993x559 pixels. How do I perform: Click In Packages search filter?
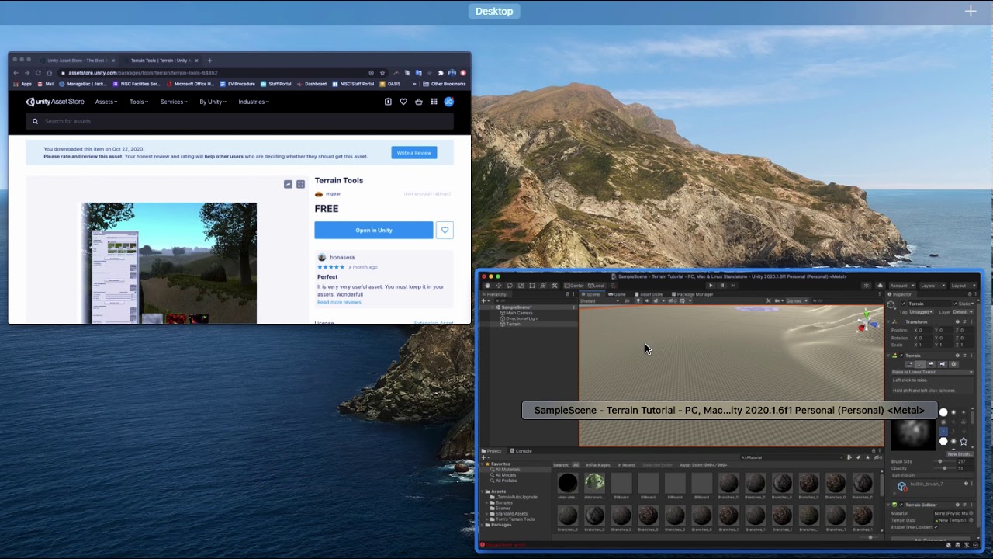[598, 465]
